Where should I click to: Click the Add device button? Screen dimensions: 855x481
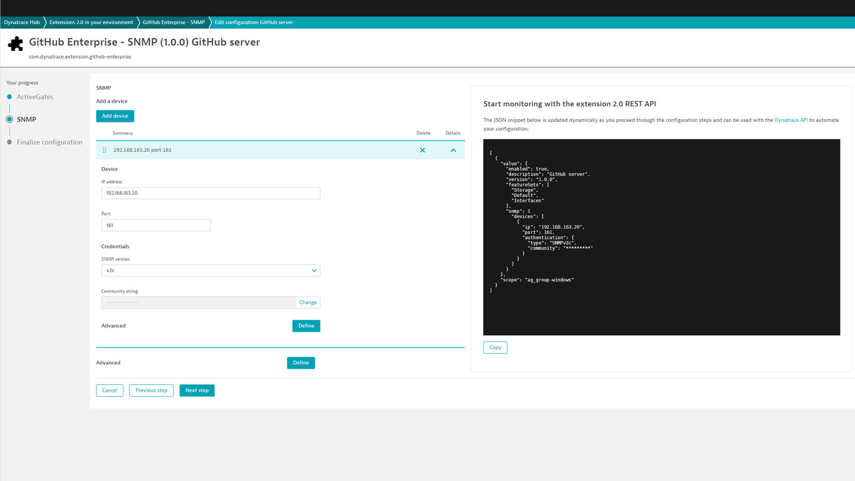115,116
